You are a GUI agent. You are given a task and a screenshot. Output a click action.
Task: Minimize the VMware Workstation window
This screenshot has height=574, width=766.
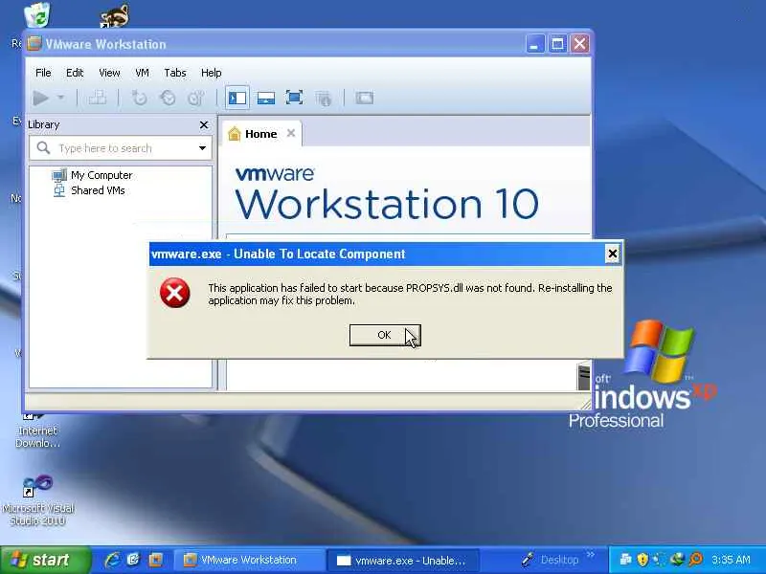click(535, 44)
